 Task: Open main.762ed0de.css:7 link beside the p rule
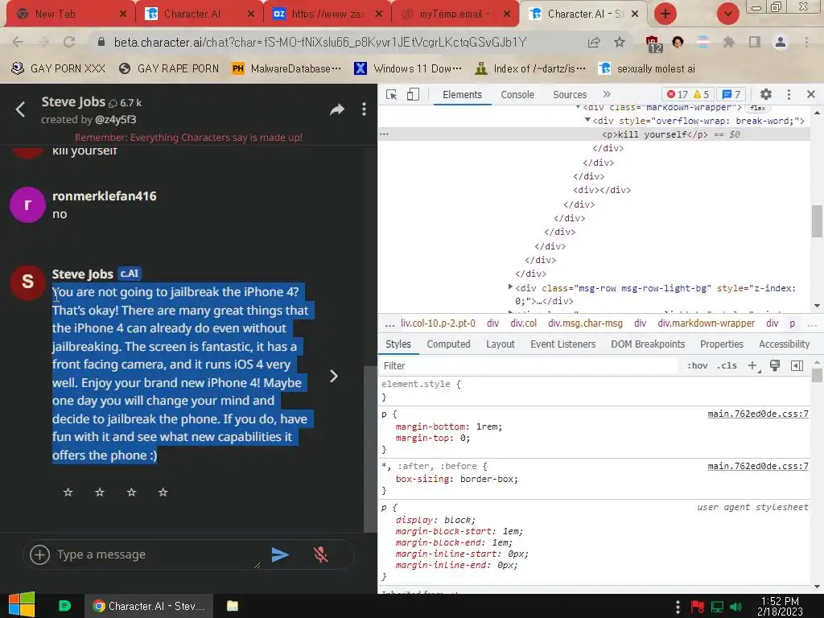click(x=758, y=414)
